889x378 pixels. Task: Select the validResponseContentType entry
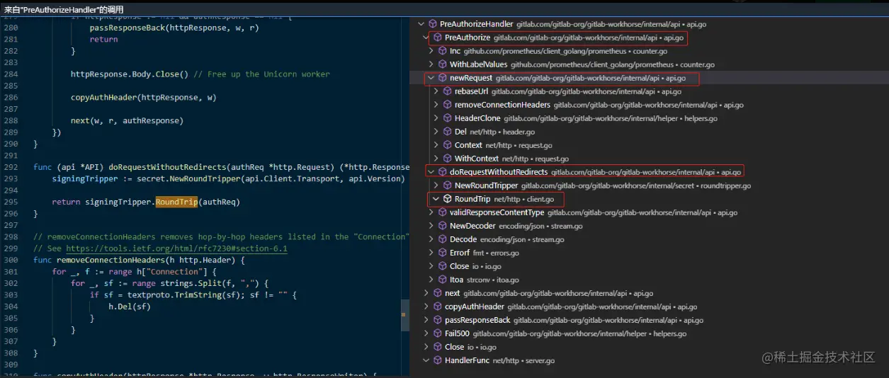click(x=648, y=212)
